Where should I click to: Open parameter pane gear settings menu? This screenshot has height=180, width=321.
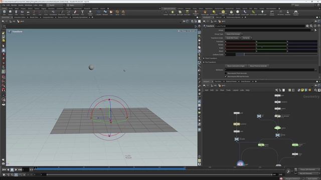pyautogui.click(x=307, y=26)
